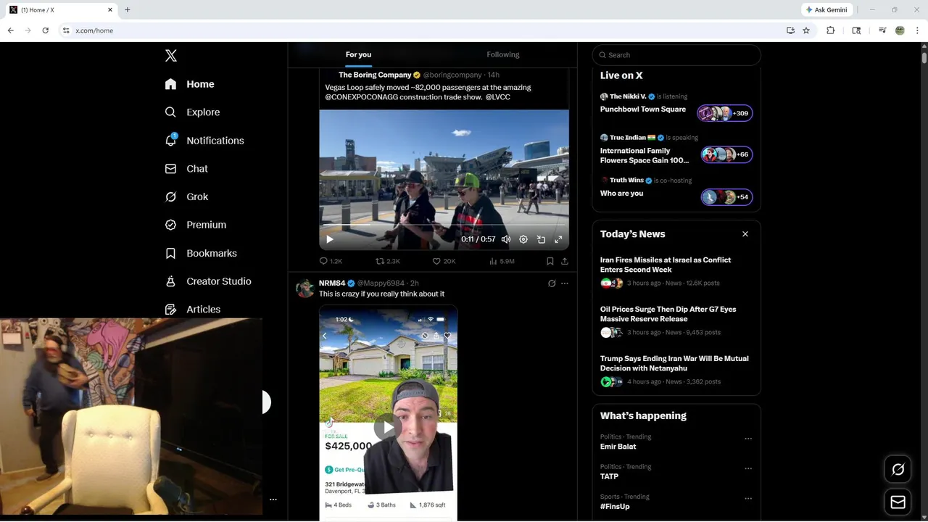Open Creator Studio
Viewport: 928px width, 522px height.
click(208, 281)
